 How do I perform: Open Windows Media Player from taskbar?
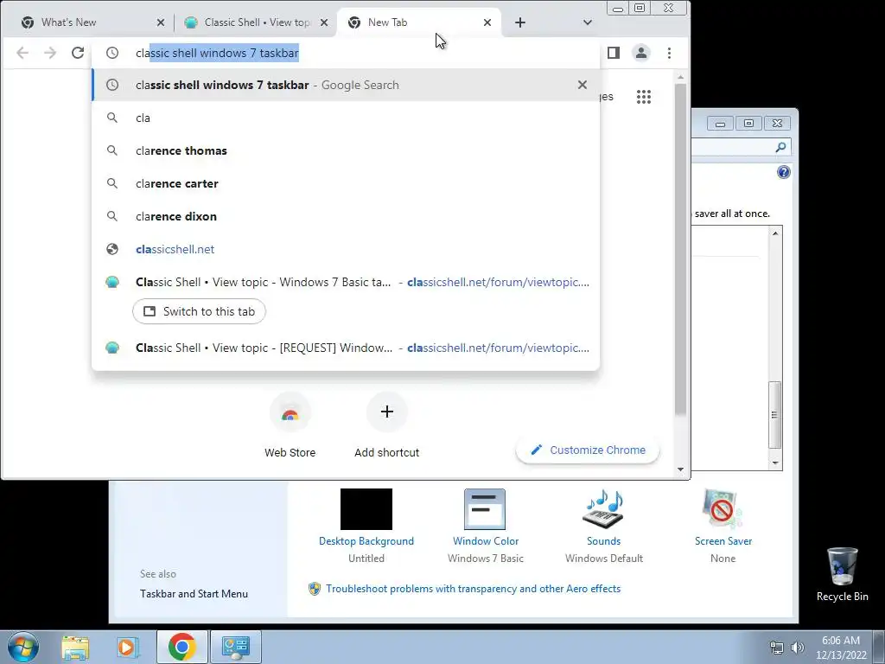128,647
